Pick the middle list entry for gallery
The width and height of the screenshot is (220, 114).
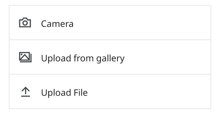click(110, 57)
